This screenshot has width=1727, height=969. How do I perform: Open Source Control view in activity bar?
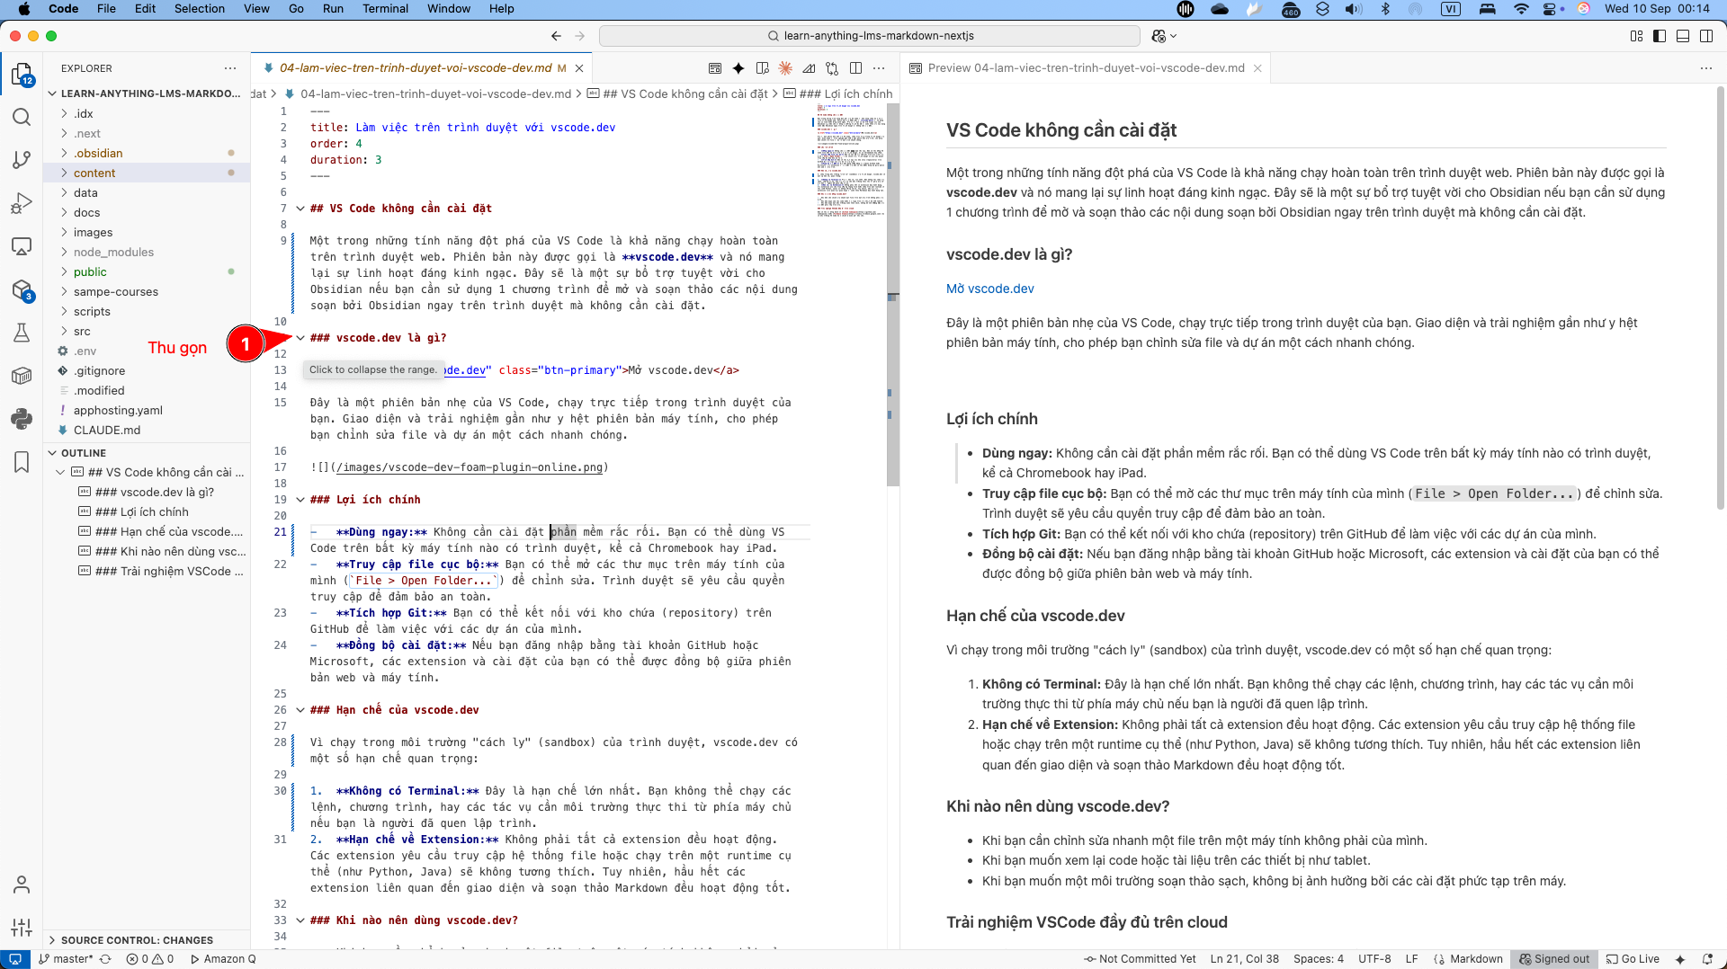[22, 160]
